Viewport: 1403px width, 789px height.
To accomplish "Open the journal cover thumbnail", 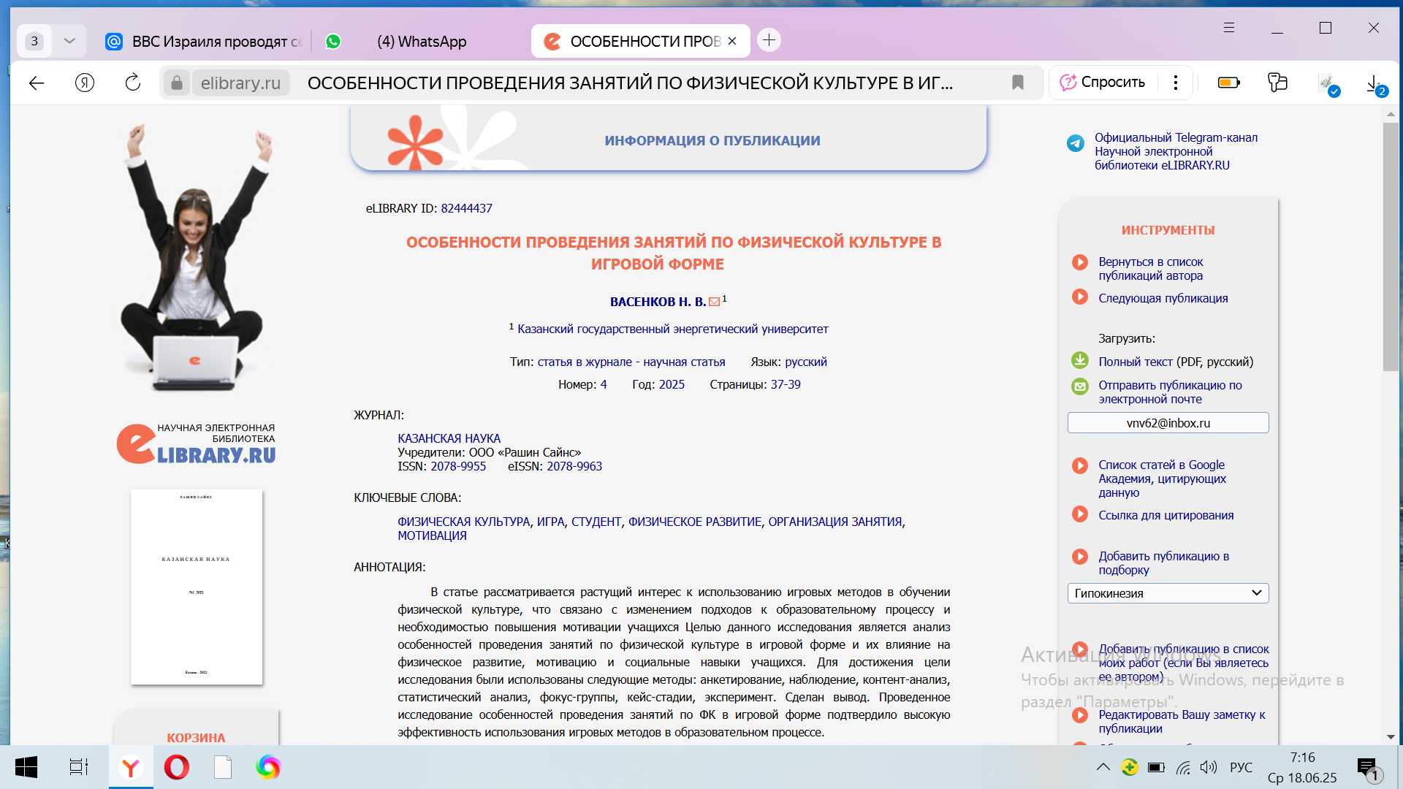I will [x=196, y=587].
